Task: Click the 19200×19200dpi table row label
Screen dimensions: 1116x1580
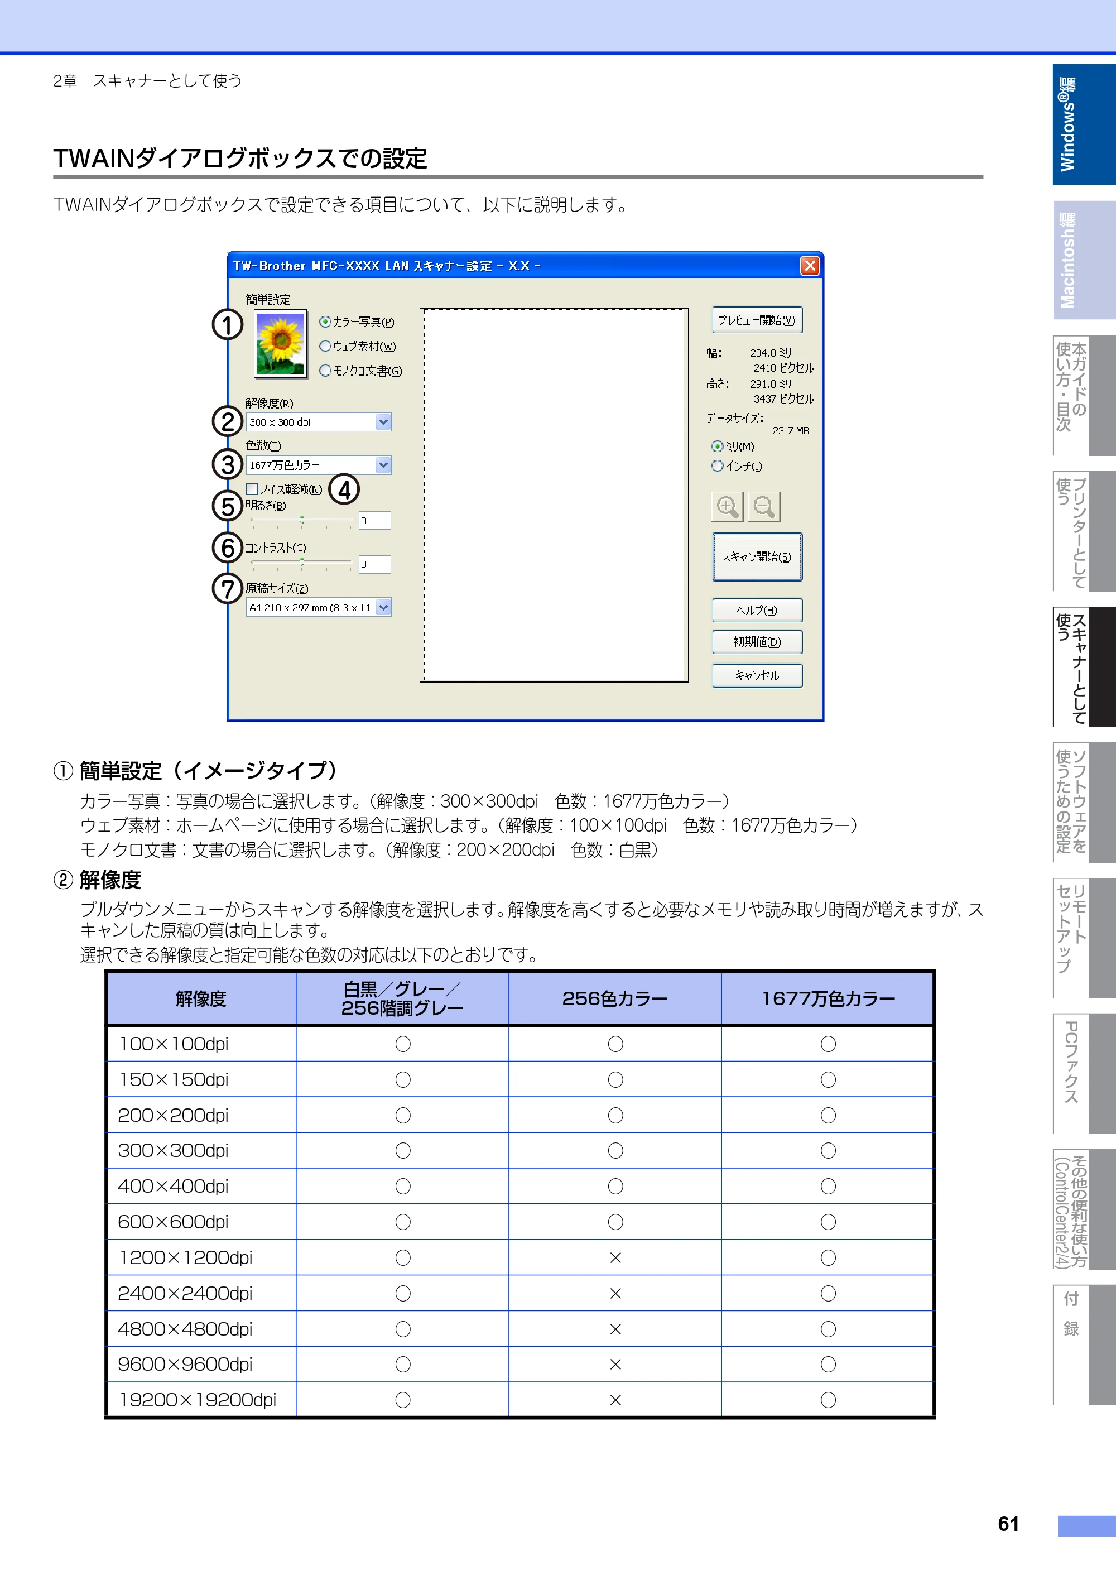Action: [198, 1400]
